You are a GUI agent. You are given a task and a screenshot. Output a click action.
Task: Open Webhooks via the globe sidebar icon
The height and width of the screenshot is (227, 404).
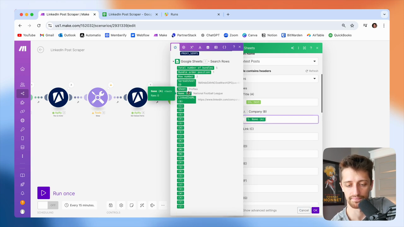pyautogui.click(x=22, y=120)
